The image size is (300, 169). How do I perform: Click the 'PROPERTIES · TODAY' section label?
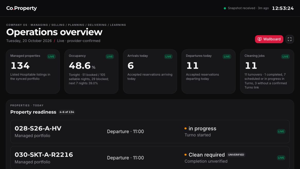tap(27, 105)
